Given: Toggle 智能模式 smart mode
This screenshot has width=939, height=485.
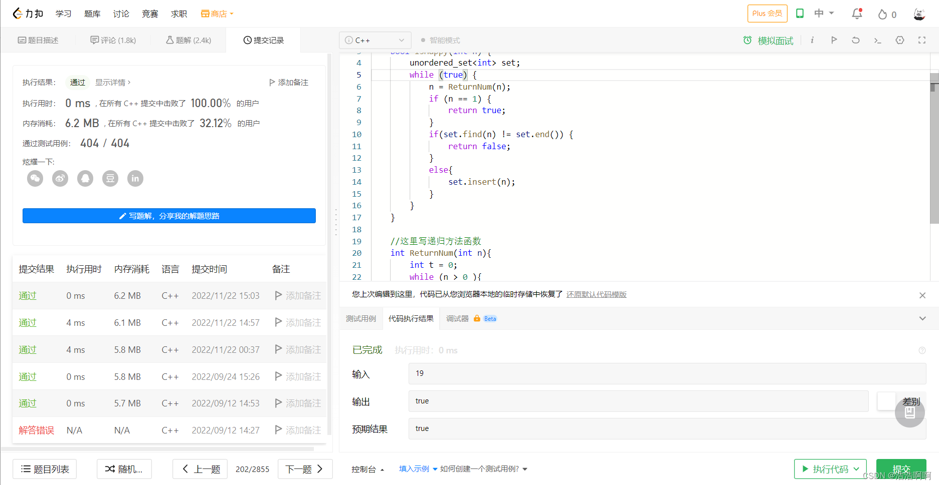Looking at the screenshot, I should (x=440, y=40).
